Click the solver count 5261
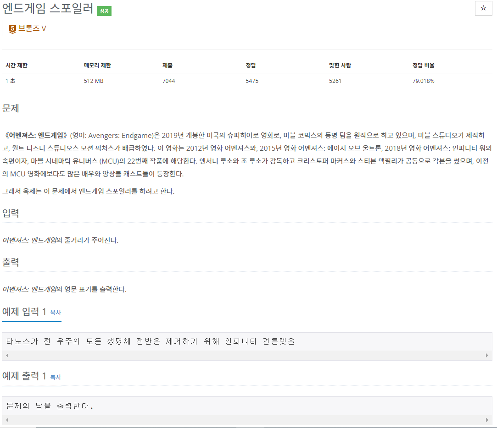Image resolution: width=497 pixels, height=428 pixels. [x=335, y=81]
